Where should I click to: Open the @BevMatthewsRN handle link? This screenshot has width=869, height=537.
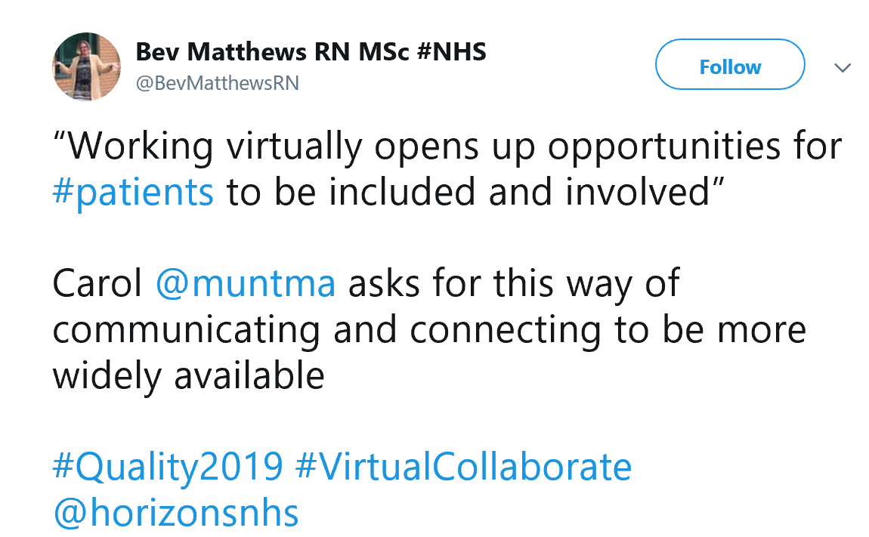217,84
